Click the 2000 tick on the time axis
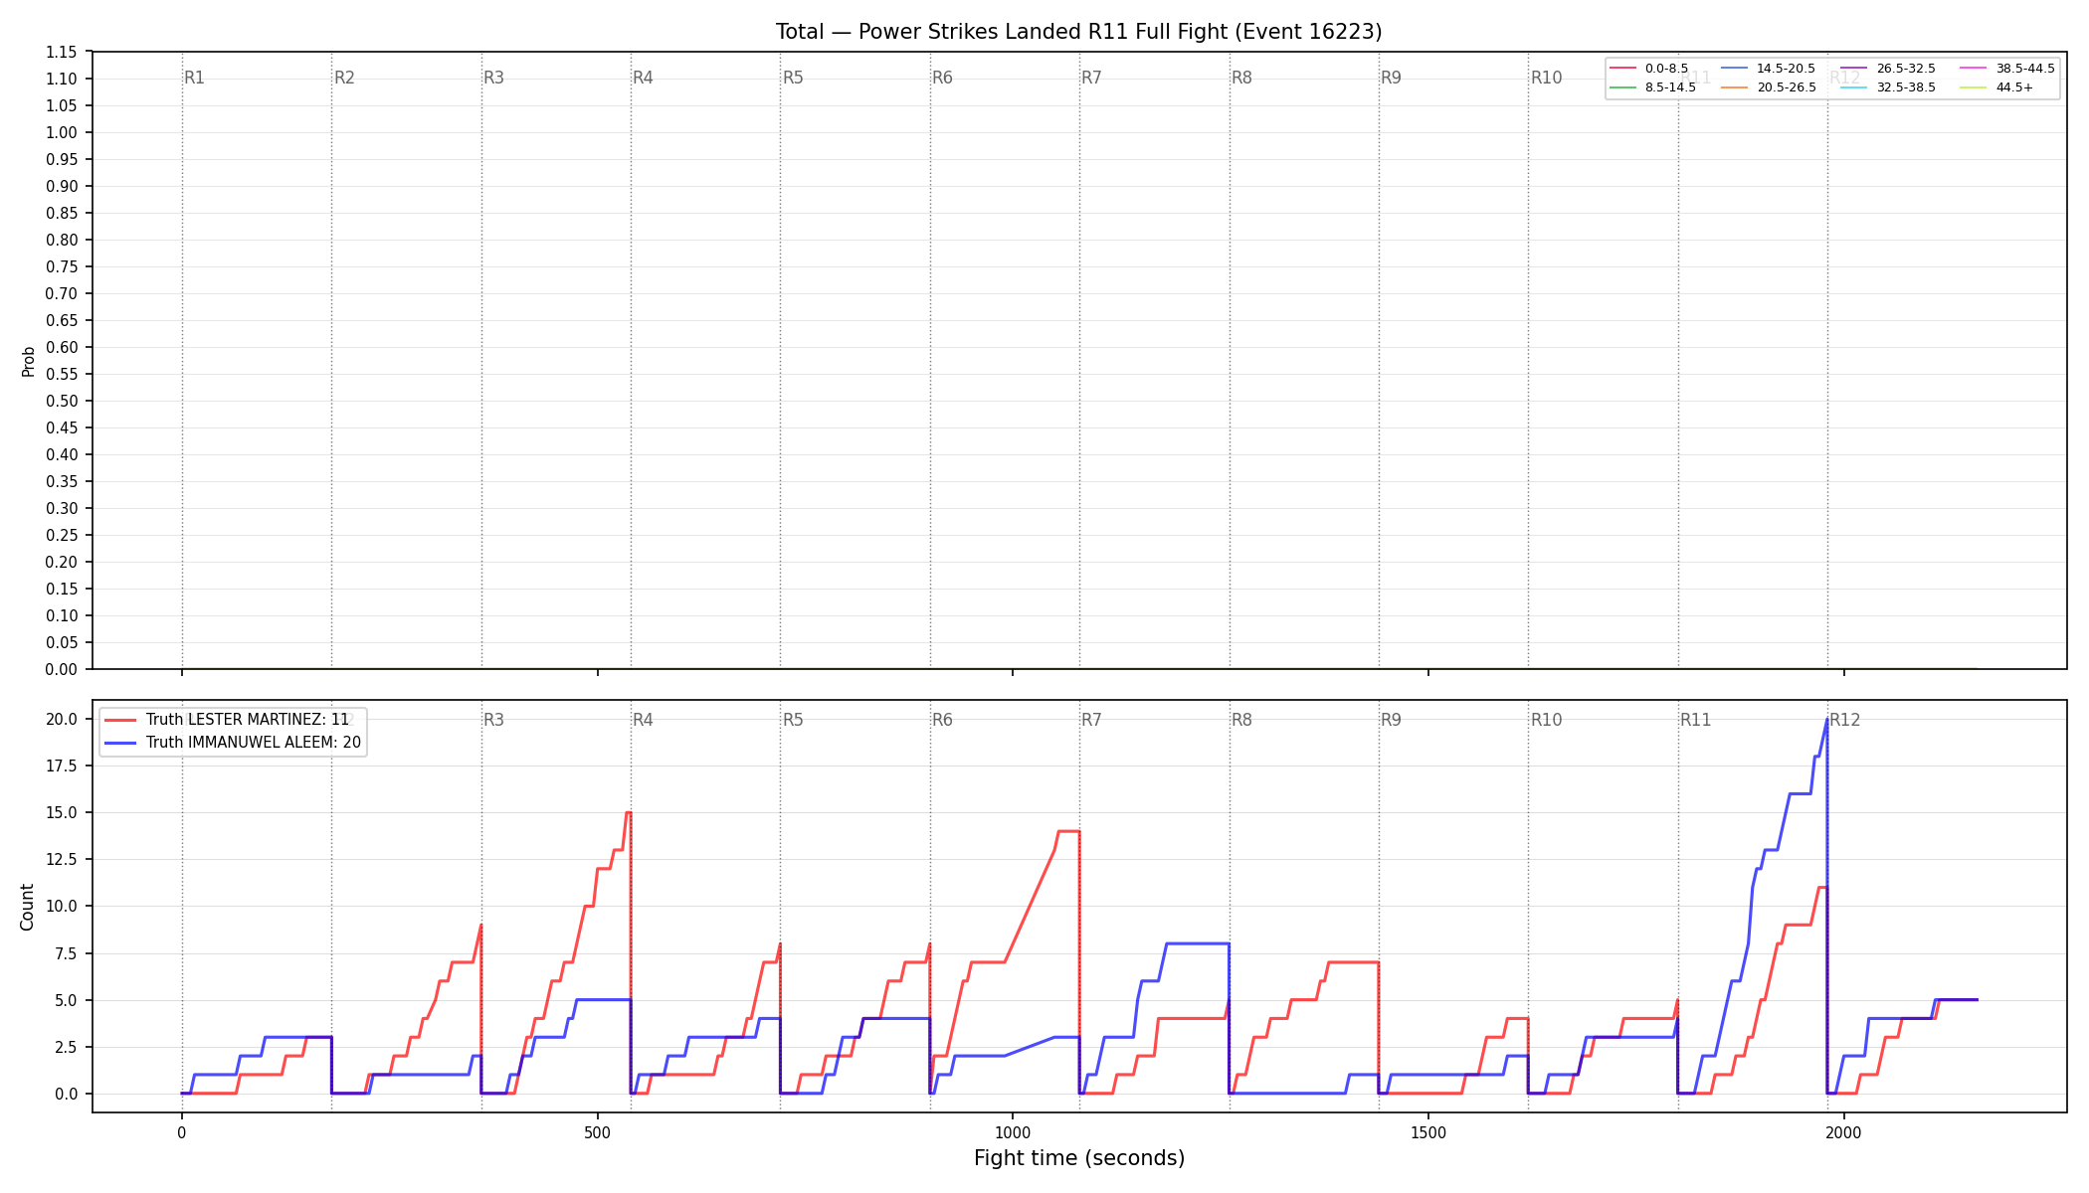This screenshot has height=1193, width=2089. point(1844,1131)
